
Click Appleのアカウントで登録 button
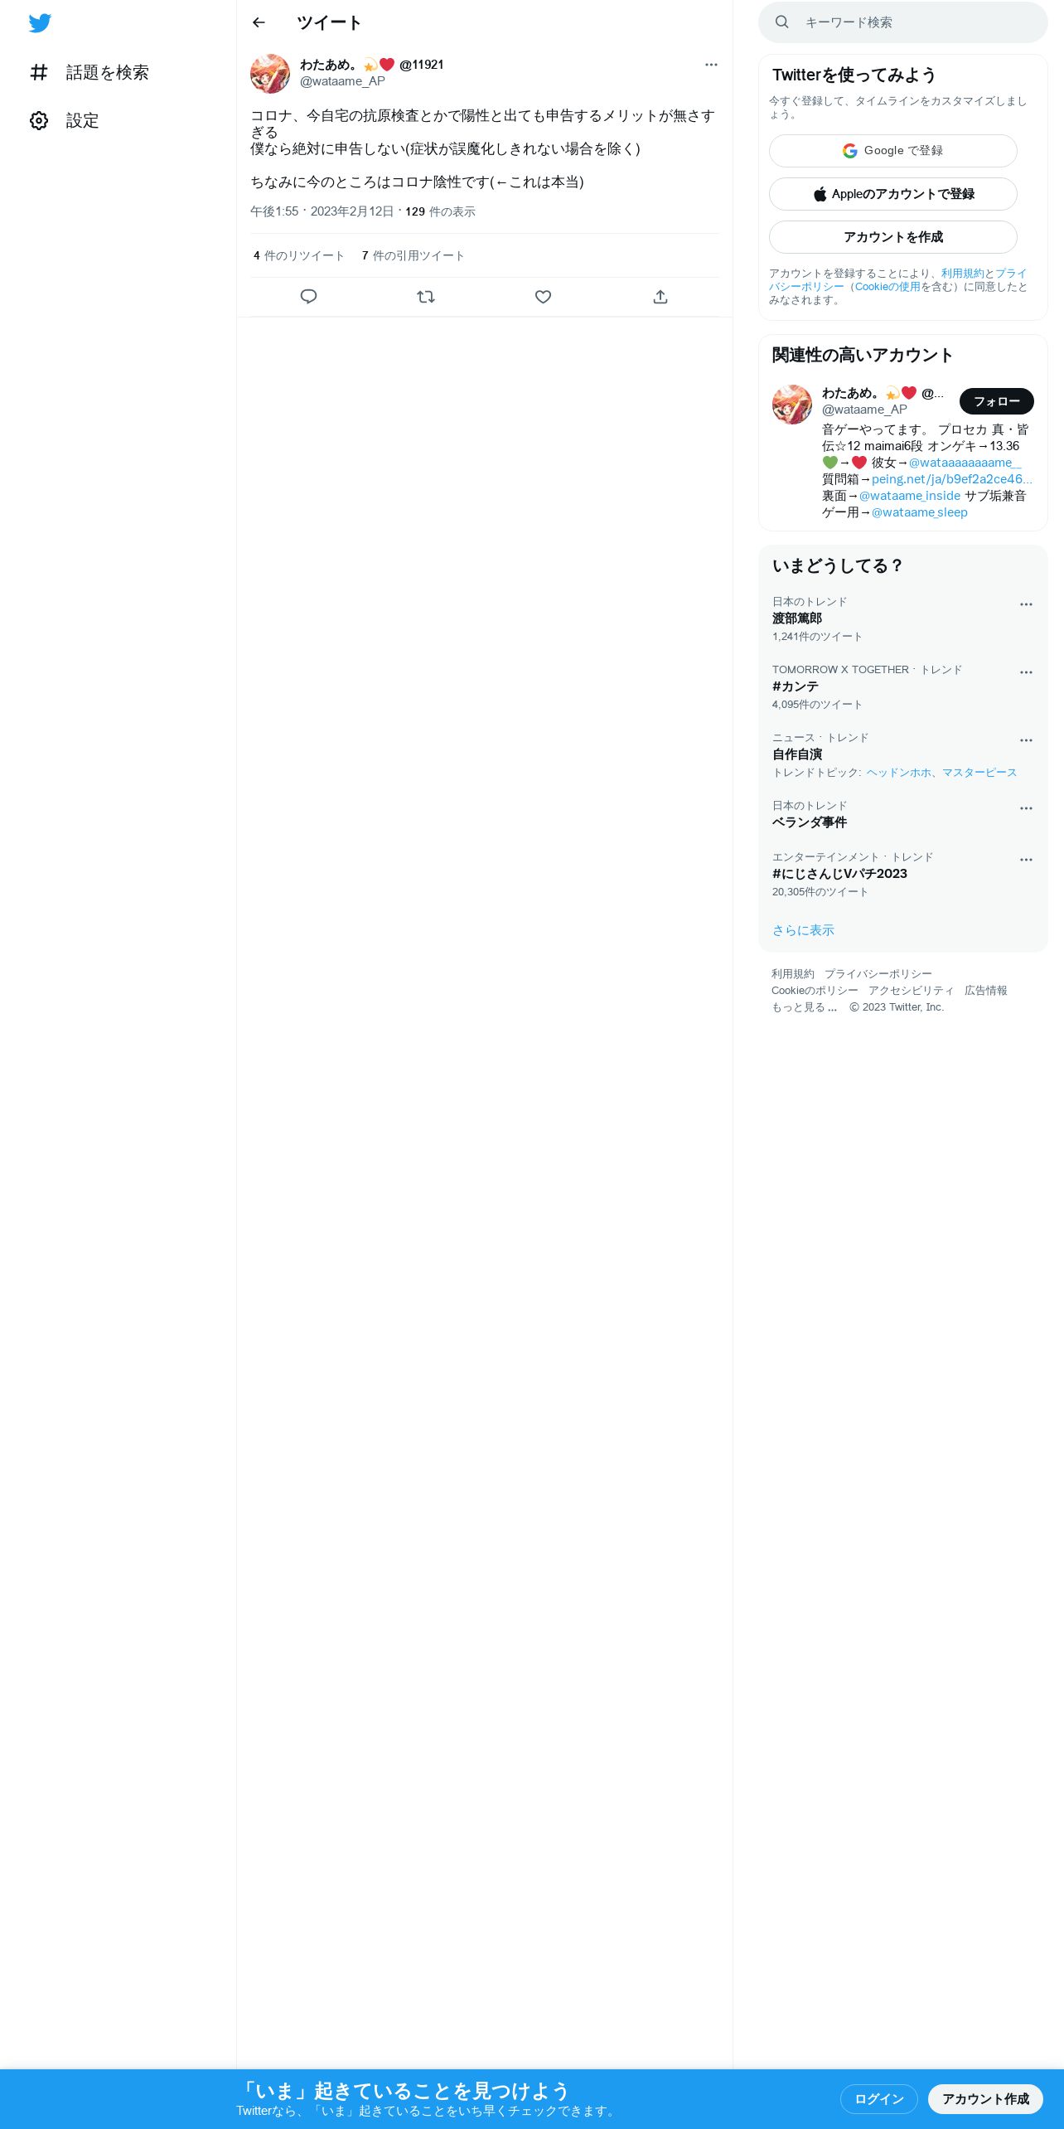(893, 194)
